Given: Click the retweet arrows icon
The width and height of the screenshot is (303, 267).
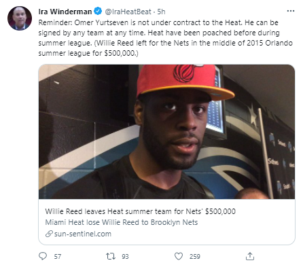Looking at the screenshot, I should click(x=111, y=256).
